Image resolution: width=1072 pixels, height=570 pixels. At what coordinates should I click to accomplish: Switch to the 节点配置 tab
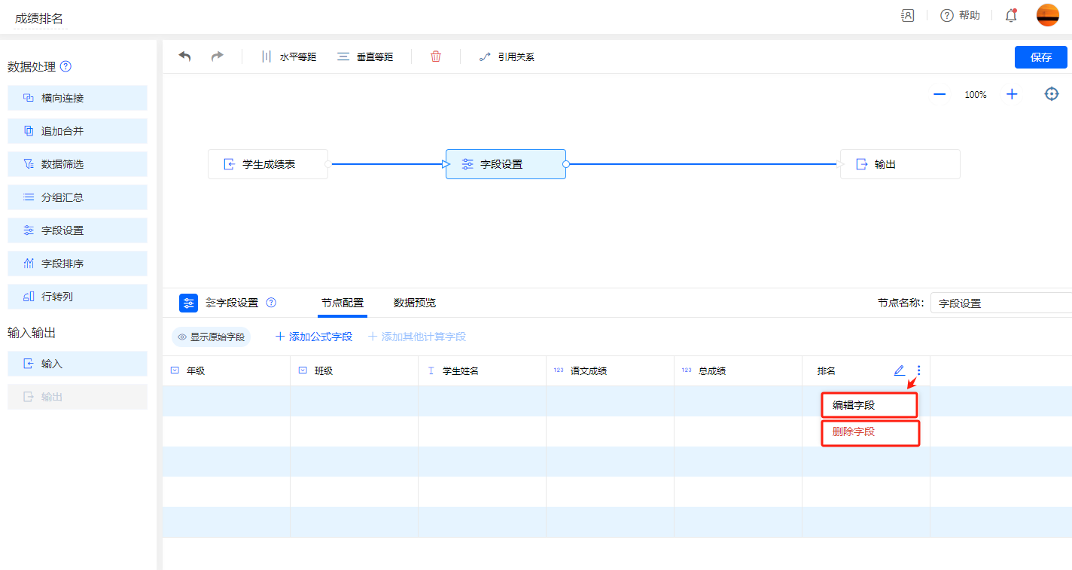coord(342,303)
